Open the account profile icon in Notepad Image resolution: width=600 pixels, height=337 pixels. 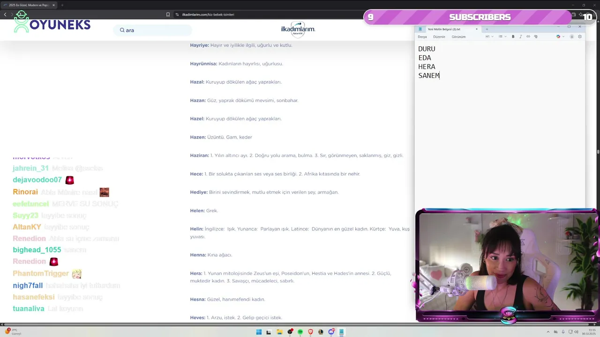click(571, 37)
